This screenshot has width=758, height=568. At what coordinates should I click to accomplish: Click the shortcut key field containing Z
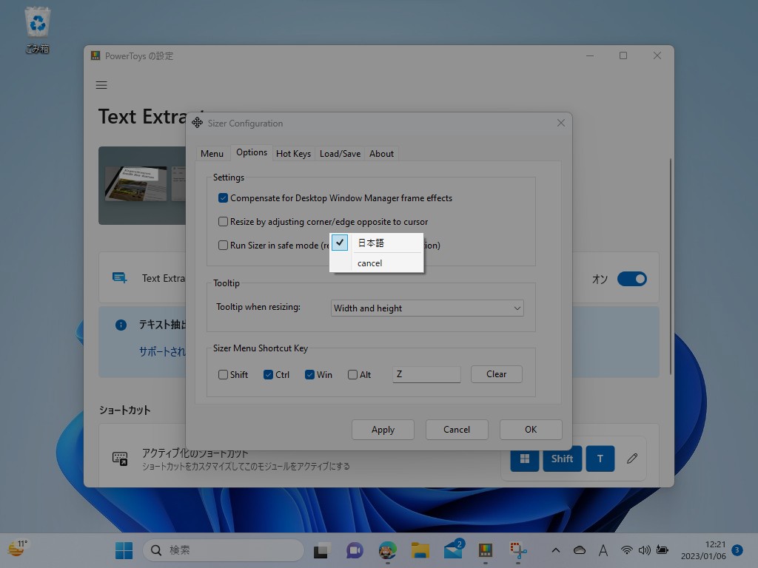426,374
